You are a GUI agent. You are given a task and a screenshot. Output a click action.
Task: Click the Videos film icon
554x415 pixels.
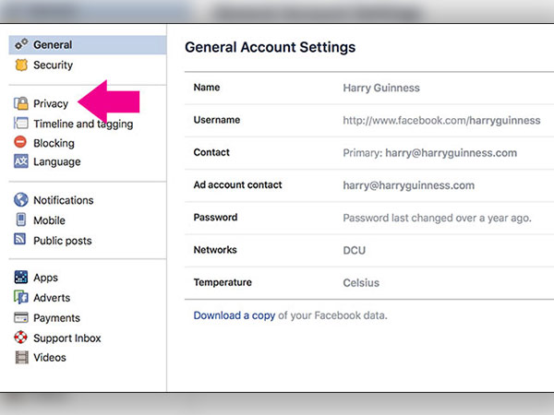pyautogui.click(x=21, y=358)
